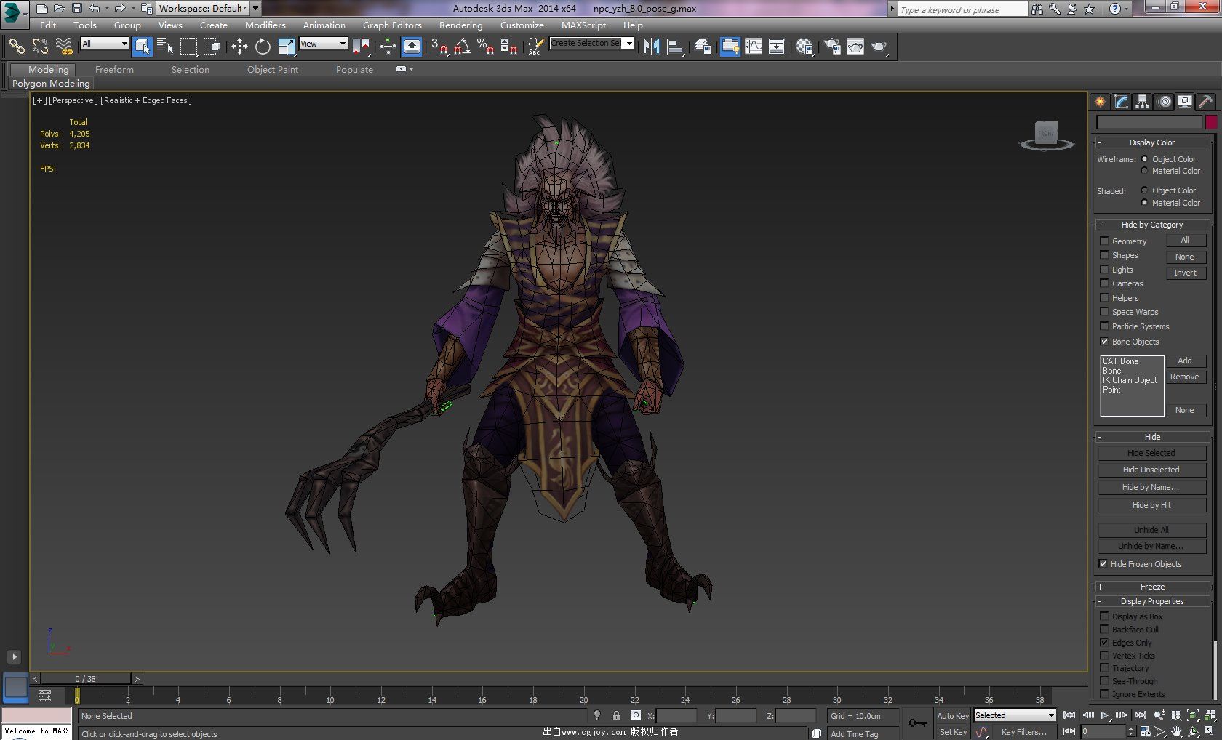Open the MAXScript menu
The width and height of the screenshot is (1222, 740).
[x=583, y=25]
